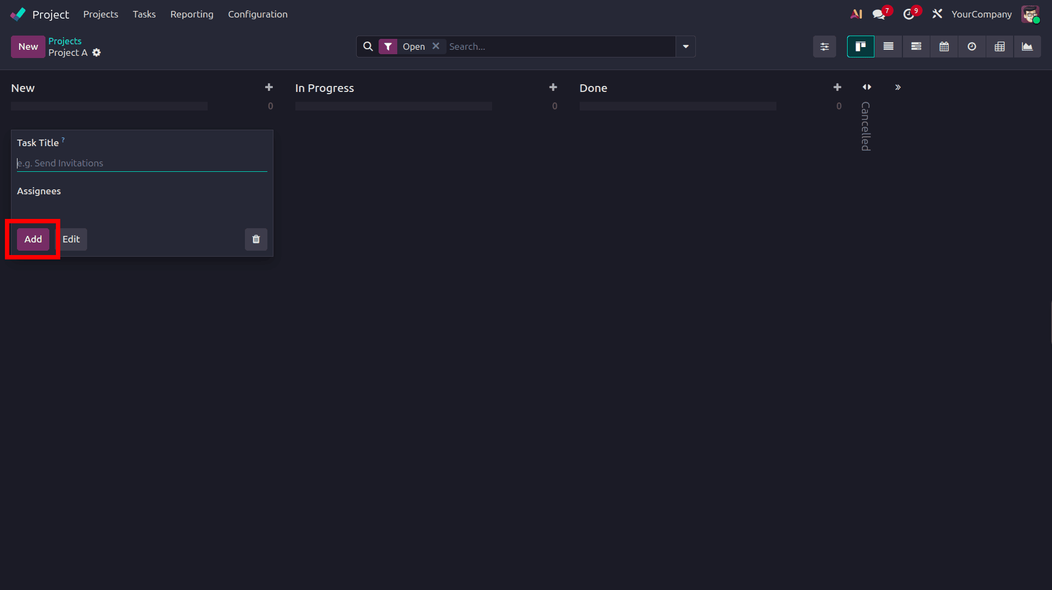The image size is (1052, 590).
Task: Switch to Kanban view
Action: pyautogui.click(x=860, y=47)
